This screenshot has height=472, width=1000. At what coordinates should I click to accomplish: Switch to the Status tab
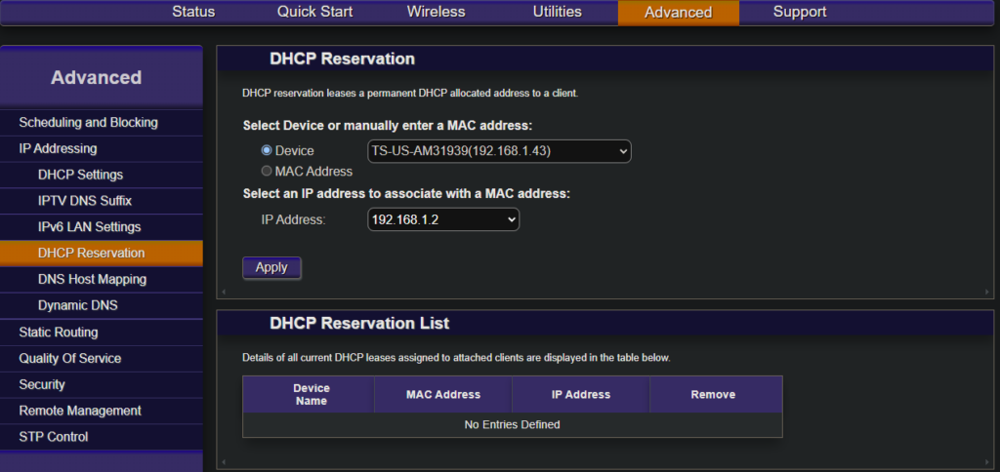coord(193,12)
